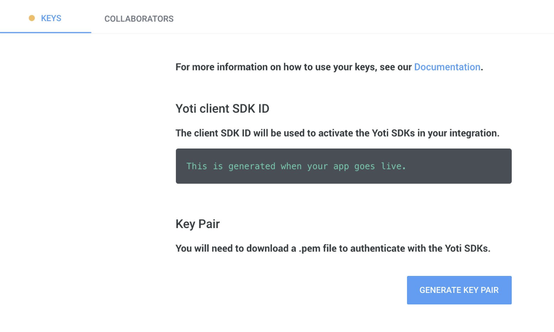Click the yellow status dot beside KEYS
The image size is (554, 332).
coord(32,18)
